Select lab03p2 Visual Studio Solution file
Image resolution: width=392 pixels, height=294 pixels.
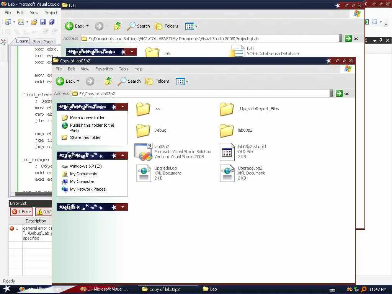coord(173,152)
